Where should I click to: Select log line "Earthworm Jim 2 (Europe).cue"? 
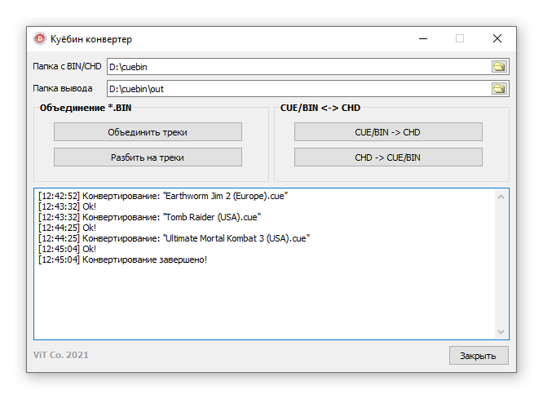[163, 196]
